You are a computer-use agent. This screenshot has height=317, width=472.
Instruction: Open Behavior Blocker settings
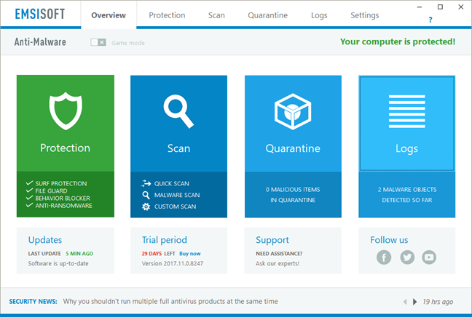(x=63, y=198)
